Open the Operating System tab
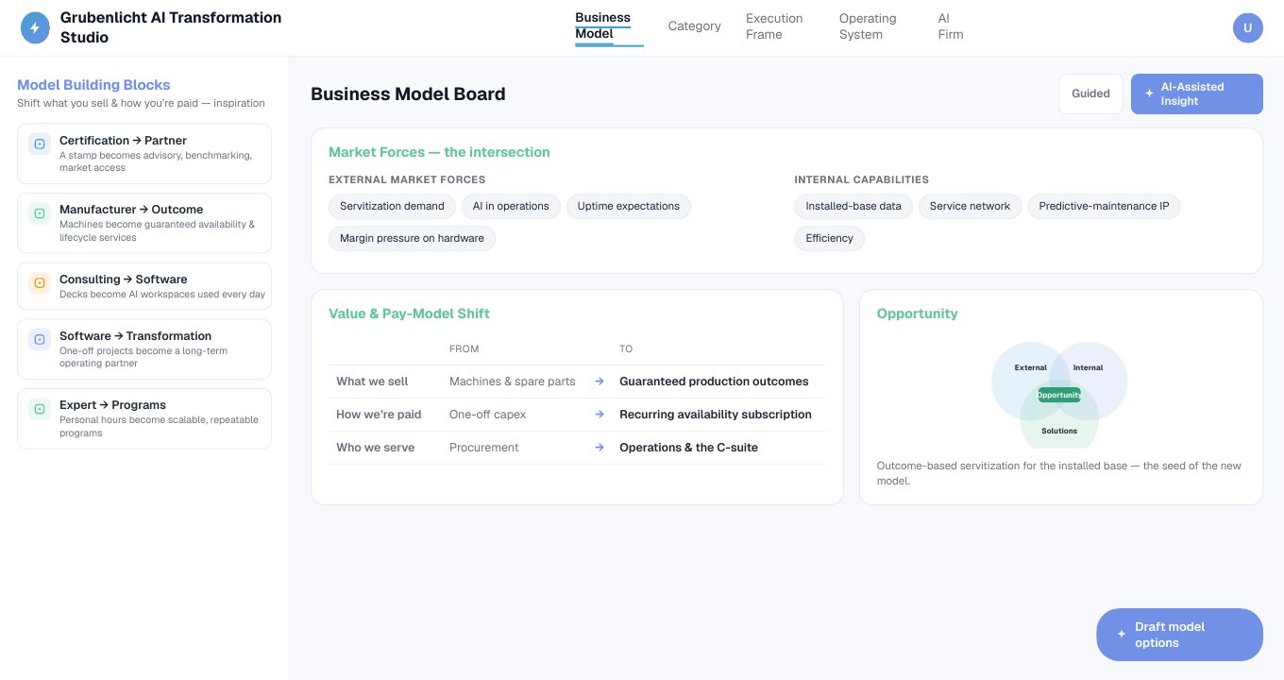Screen dimensions: 1284x680 point(868,26)
